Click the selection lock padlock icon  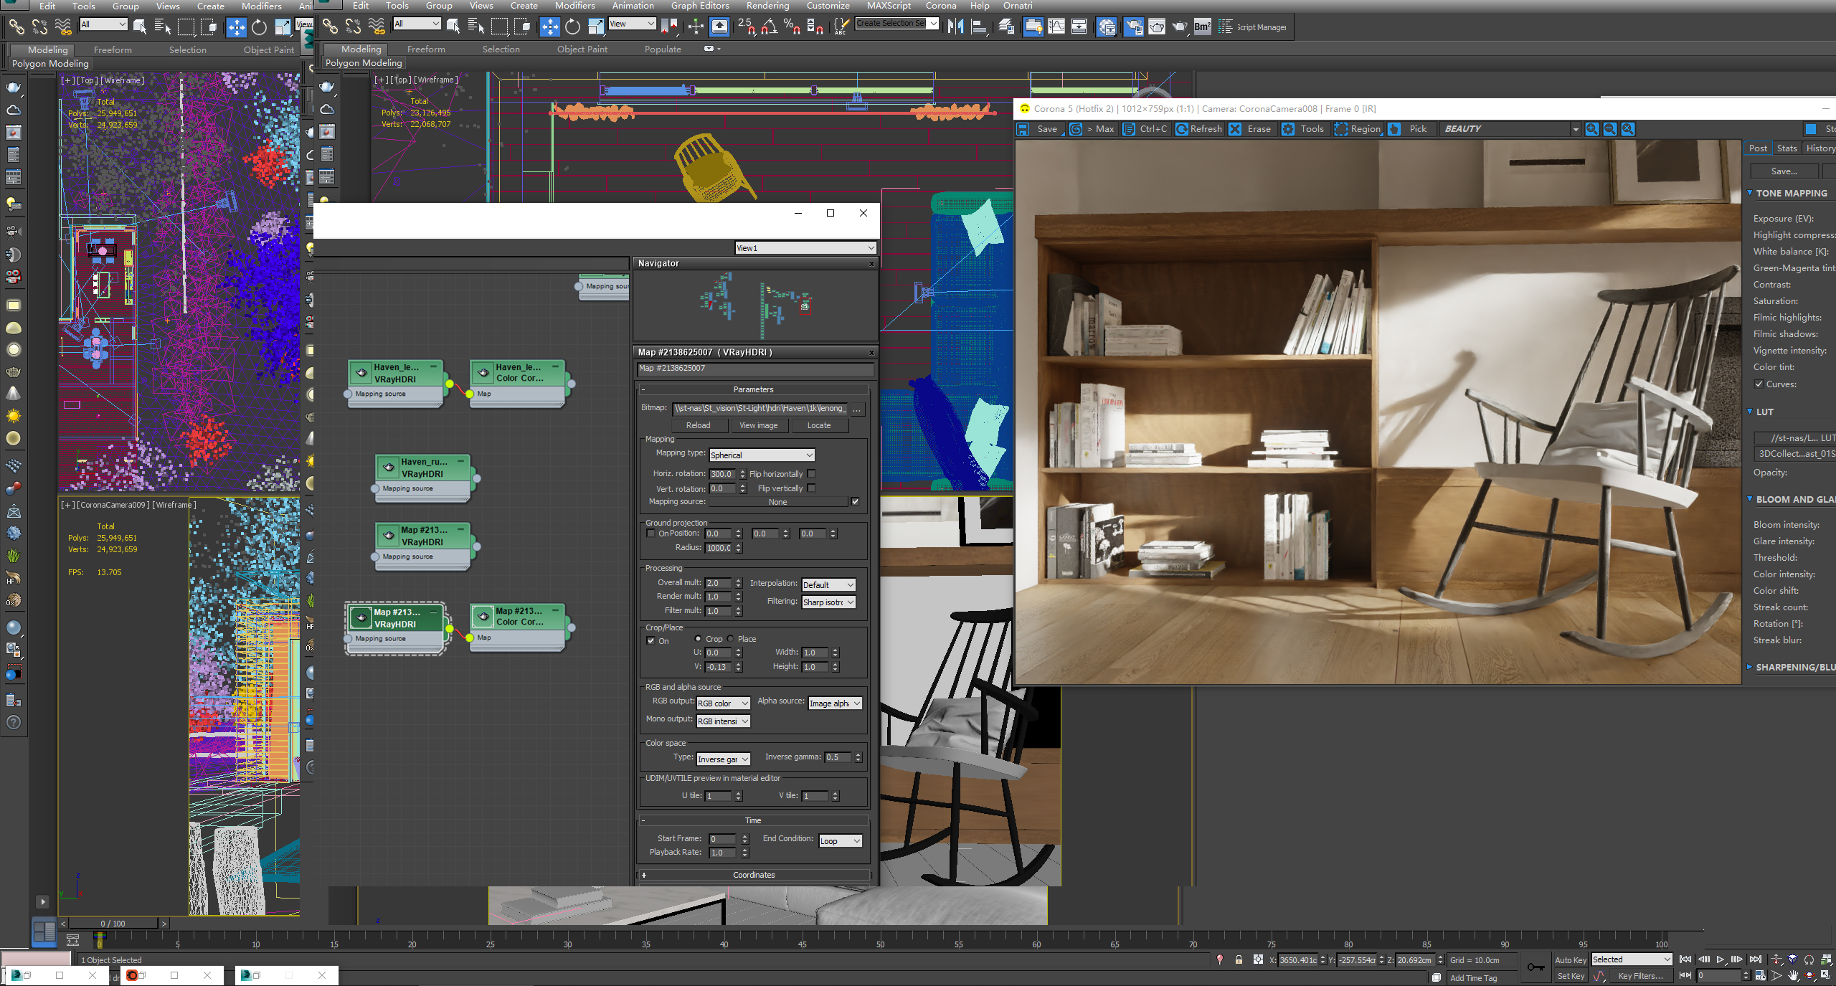point(1239,960)
